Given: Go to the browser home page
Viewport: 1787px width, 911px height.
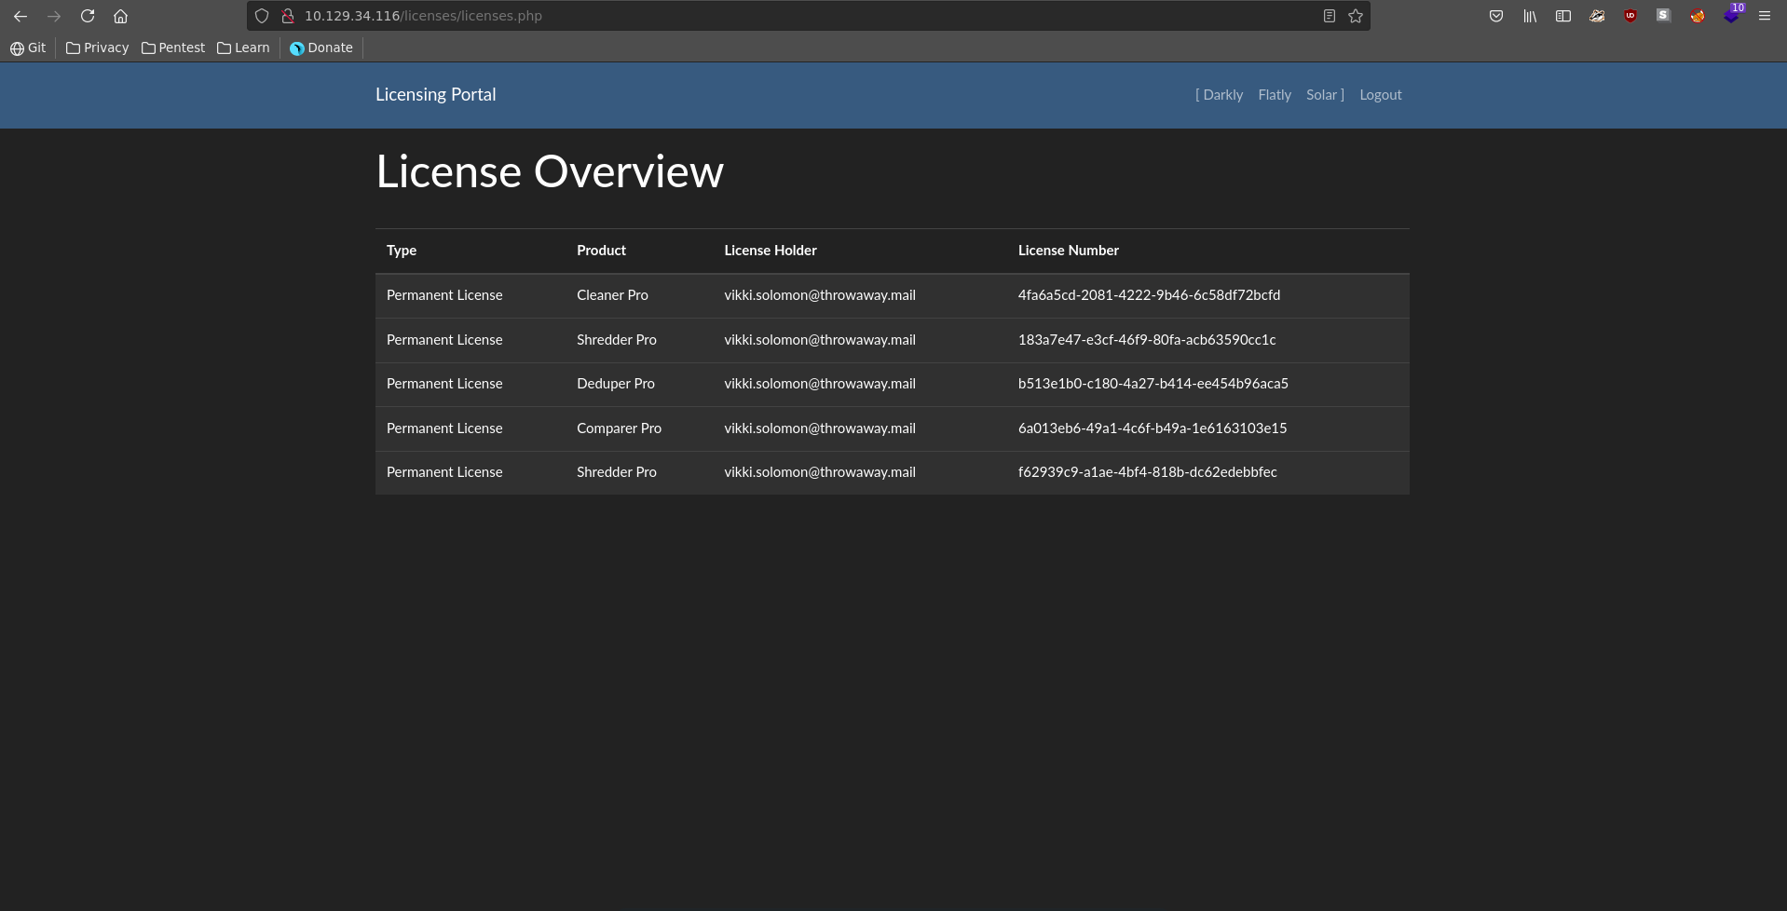Looking at the screenshot, I should point(120,16).
